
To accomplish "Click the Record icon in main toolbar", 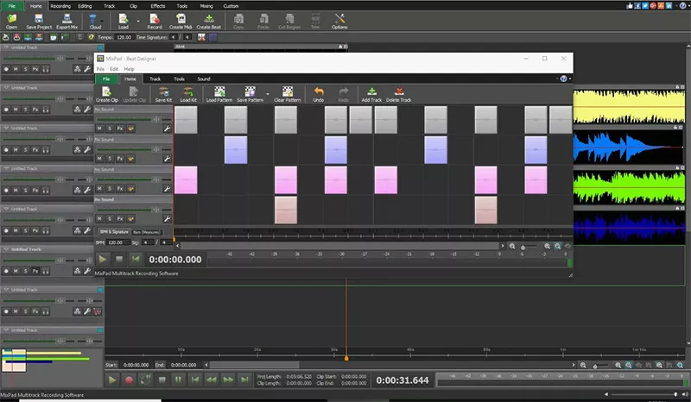I will coord(155,21).
